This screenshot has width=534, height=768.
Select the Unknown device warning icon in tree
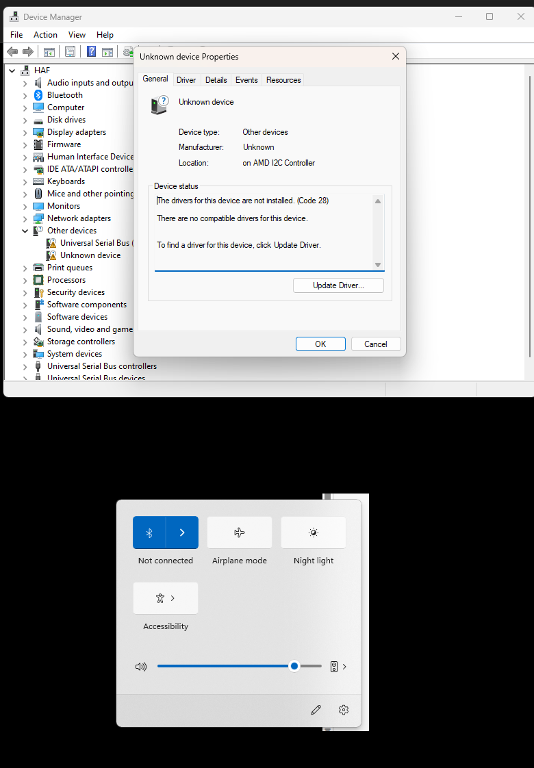point(51,255)
